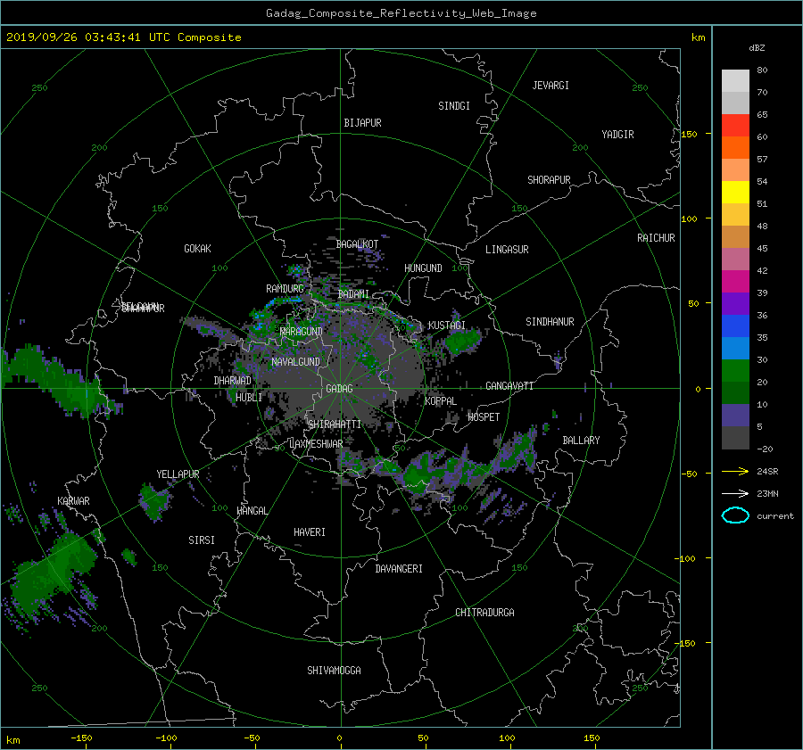This screenshot has height=750, width=803.
Task: Select the light gray 70-80 dBZ swatch
Action: [735, 80]
